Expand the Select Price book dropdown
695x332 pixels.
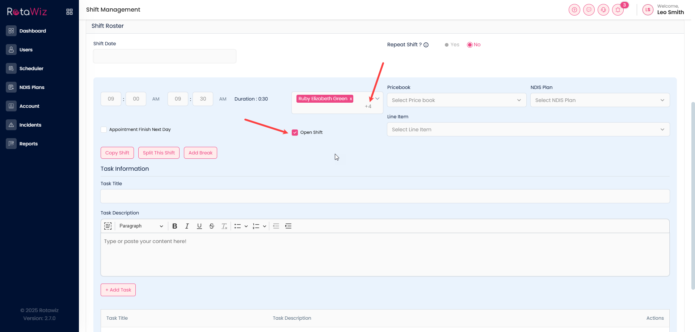click(x=456, y=100)
